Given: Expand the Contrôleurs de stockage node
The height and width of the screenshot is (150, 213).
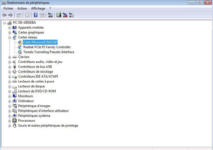Looking at the screenshot, I should pos(9,72).
